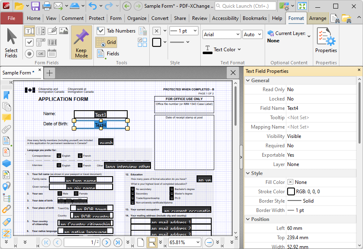Toggle full screen mode icon

[302, 6]
